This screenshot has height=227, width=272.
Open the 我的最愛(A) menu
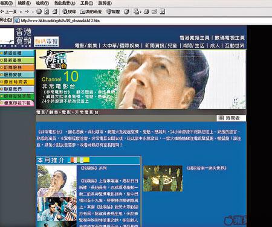(65, 3)
